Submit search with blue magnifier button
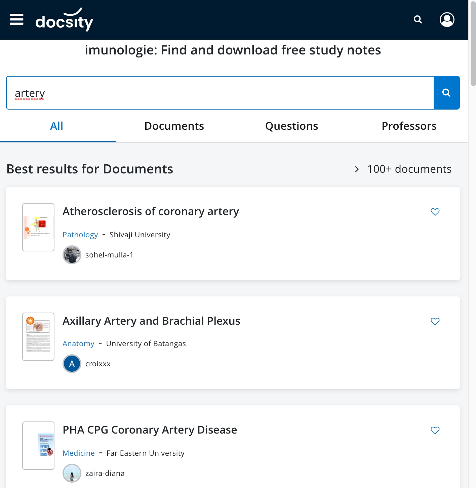 tap(446, 93)
